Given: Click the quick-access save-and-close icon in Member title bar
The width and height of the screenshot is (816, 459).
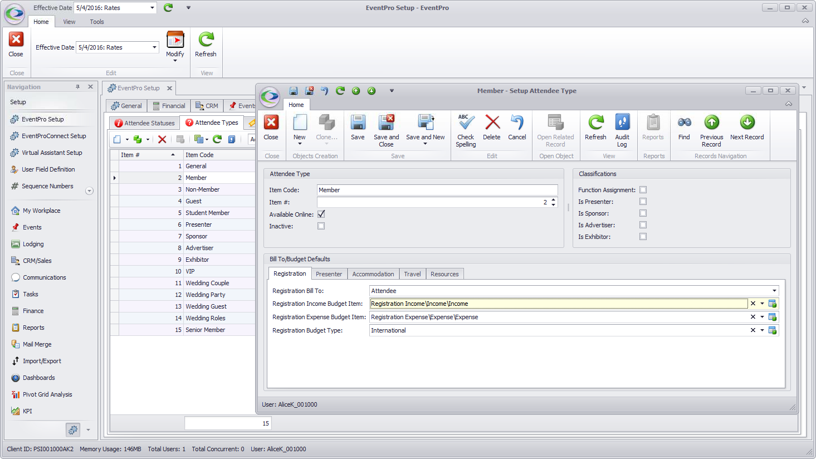Looking at the screenshot, I should click(309, 91).
